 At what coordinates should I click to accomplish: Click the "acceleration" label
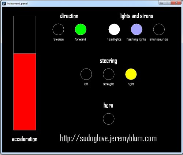25,139
